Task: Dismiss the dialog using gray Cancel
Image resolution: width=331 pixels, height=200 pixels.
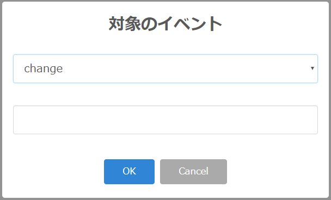Action: [193, 172]
